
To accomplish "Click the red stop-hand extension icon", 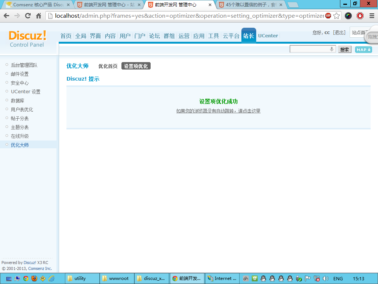I will 360,16.
